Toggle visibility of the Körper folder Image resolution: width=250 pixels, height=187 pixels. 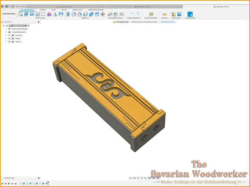(9, 38)
